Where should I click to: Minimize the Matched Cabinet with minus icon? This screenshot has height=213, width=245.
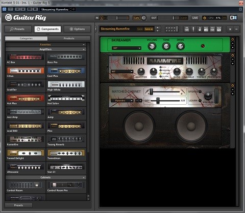(233, 90)
